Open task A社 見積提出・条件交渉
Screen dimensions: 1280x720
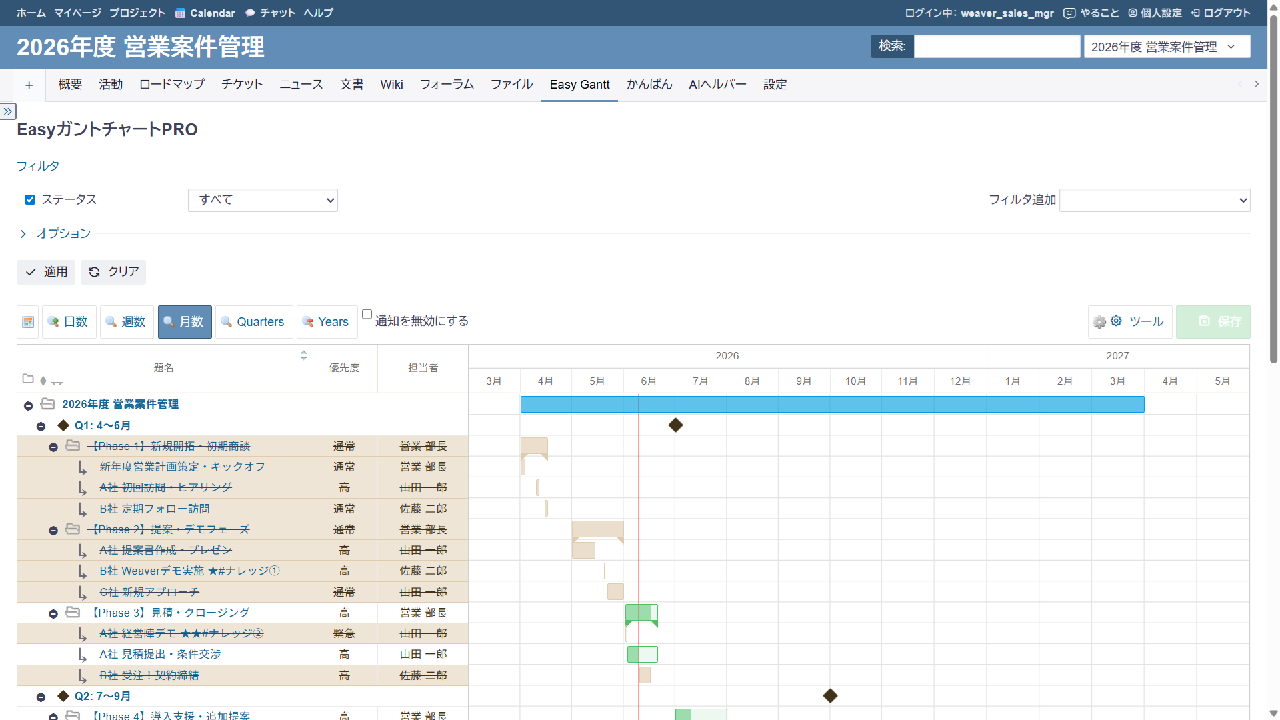click(x=160, y=654)
